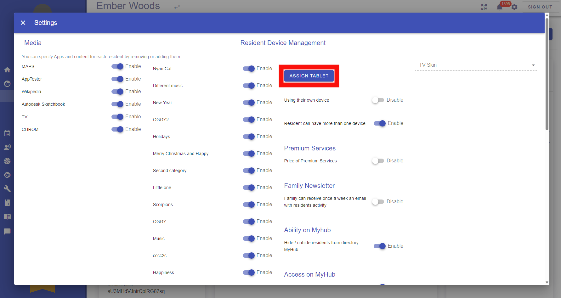Click the Settings dialog vertical scrollbar
Screen dimensions: 561x298
coord(547,74)
